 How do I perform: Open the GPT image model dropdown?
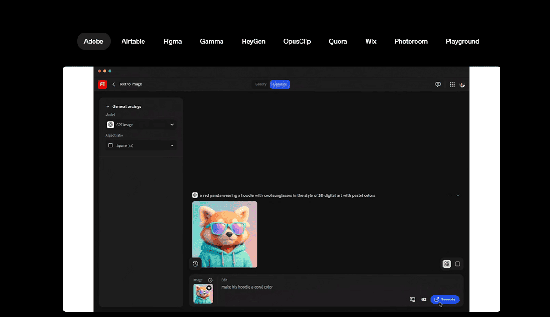[141, 124]
